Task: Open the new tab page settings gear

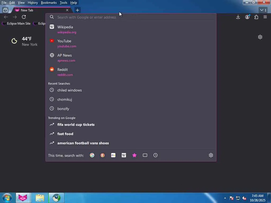Action: pos(260,37)
